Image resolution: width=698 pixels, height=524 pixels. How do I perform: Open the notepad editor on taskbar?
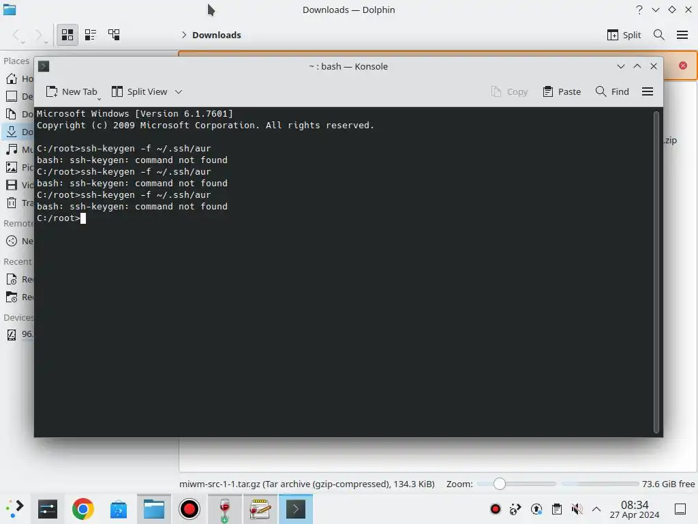(x=260, y=509)
